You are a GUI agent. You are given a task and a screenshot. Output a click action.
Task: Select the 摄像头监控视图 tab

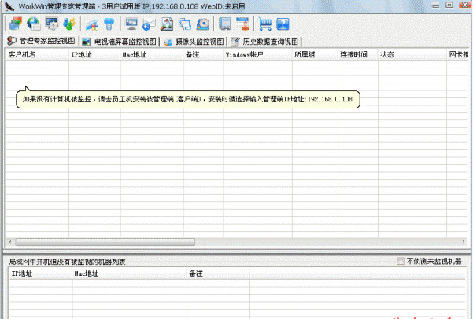click(194, 42)
